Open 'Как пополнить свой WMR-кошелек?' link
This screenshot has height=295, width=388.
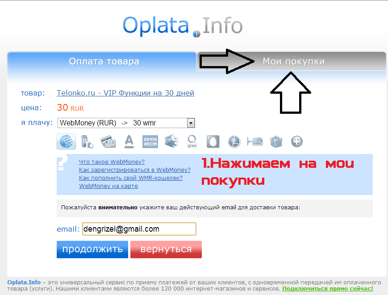(x=131, y=178)
